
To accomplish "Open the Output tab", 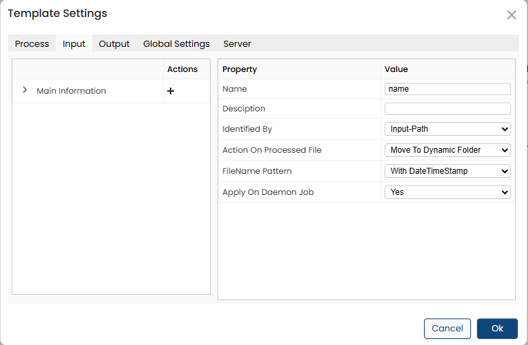I will [x=114, y=43].
